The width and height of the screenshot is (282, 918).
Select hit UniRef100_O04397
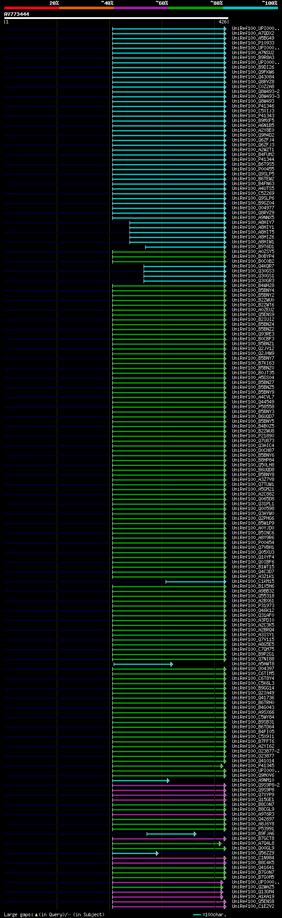253,669
